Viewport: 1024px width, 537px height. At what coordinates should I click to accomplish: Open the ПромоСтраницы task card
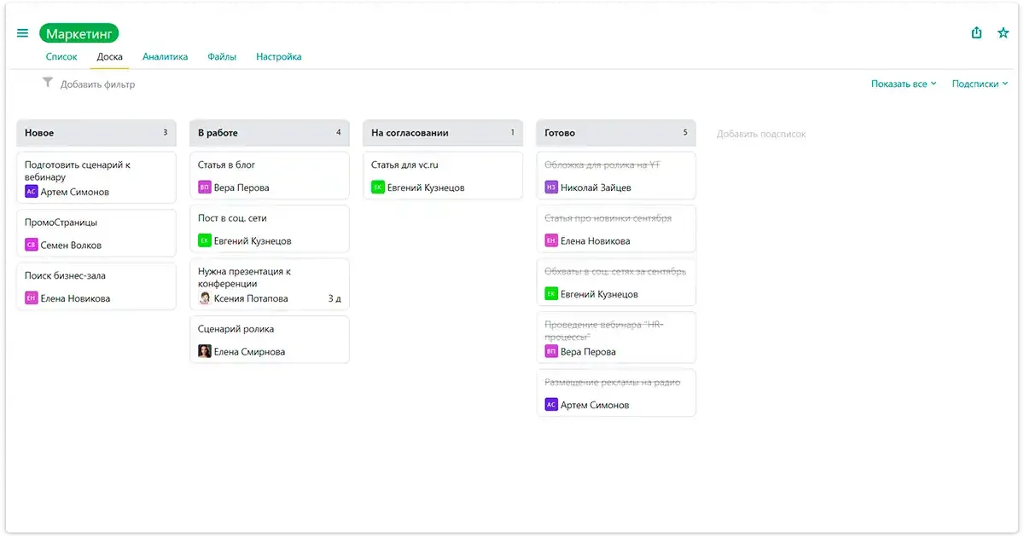point(96,233)
